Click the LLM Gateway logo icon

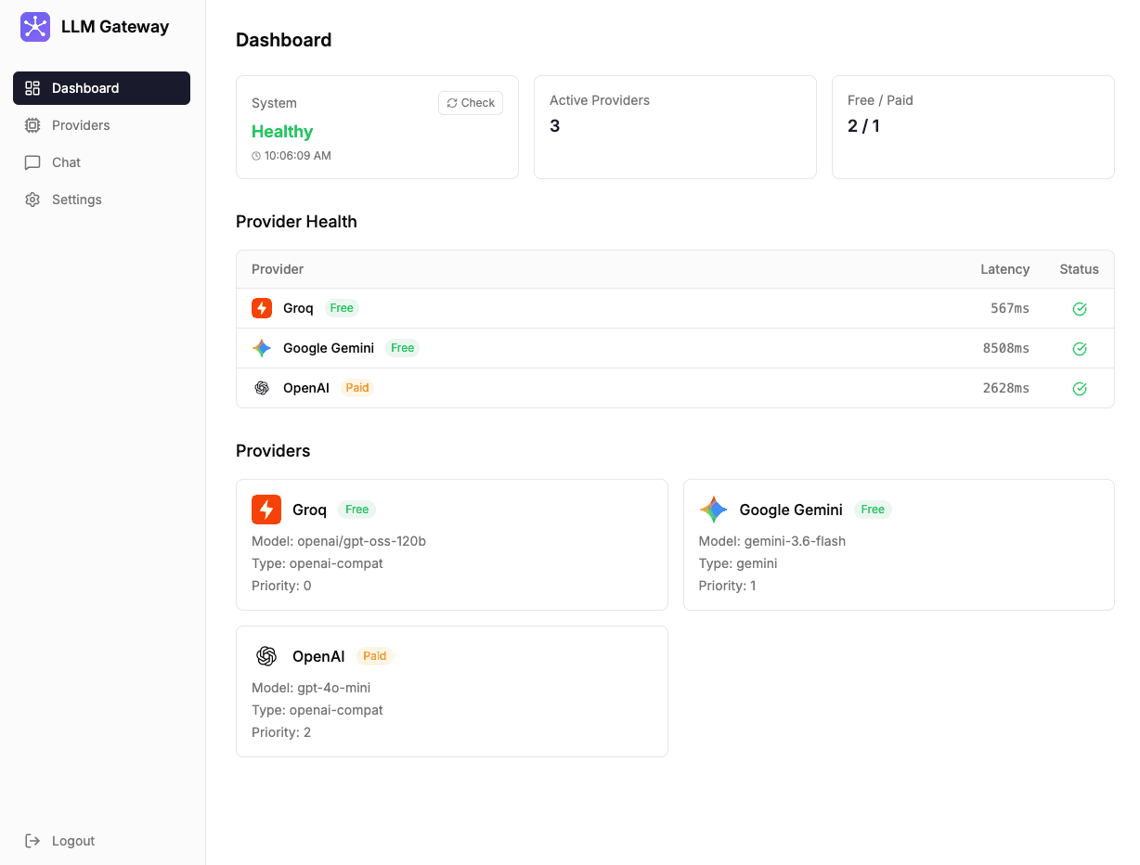35,27
